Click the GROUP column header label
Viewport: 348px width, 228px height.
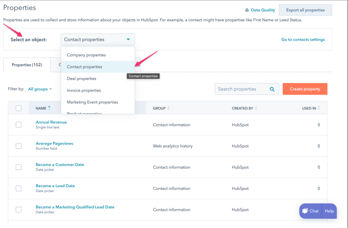pyautogui.click(x=159, y=108)
